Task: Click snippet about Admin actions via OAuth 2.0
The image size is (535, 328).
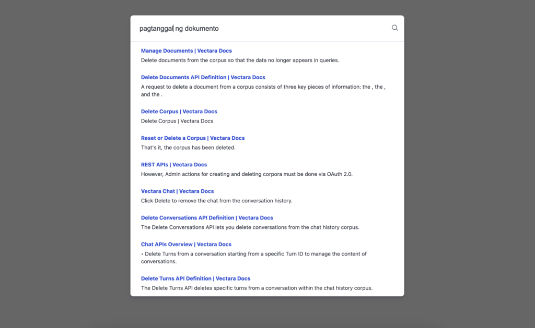Action: point(247,174)
